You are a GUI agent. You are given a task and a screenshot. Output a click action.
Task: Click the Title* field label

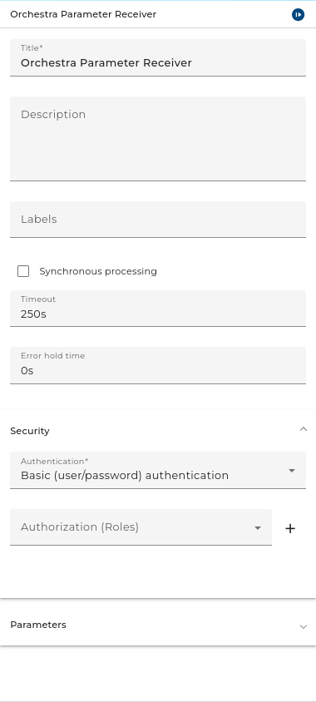coord(32,48)
